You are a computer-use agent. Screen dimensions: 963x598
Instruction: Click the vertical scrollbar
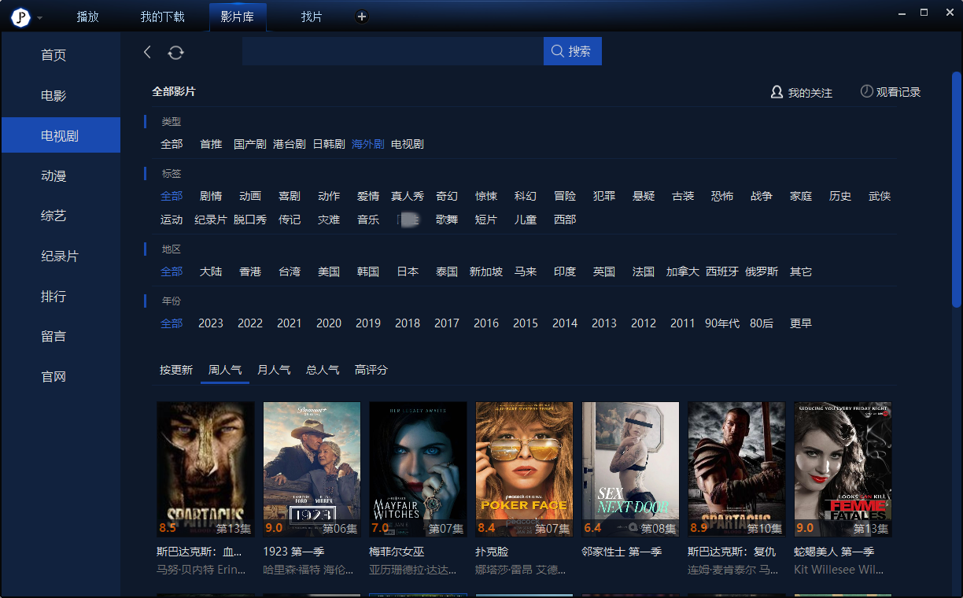click(x=957, y=189)
